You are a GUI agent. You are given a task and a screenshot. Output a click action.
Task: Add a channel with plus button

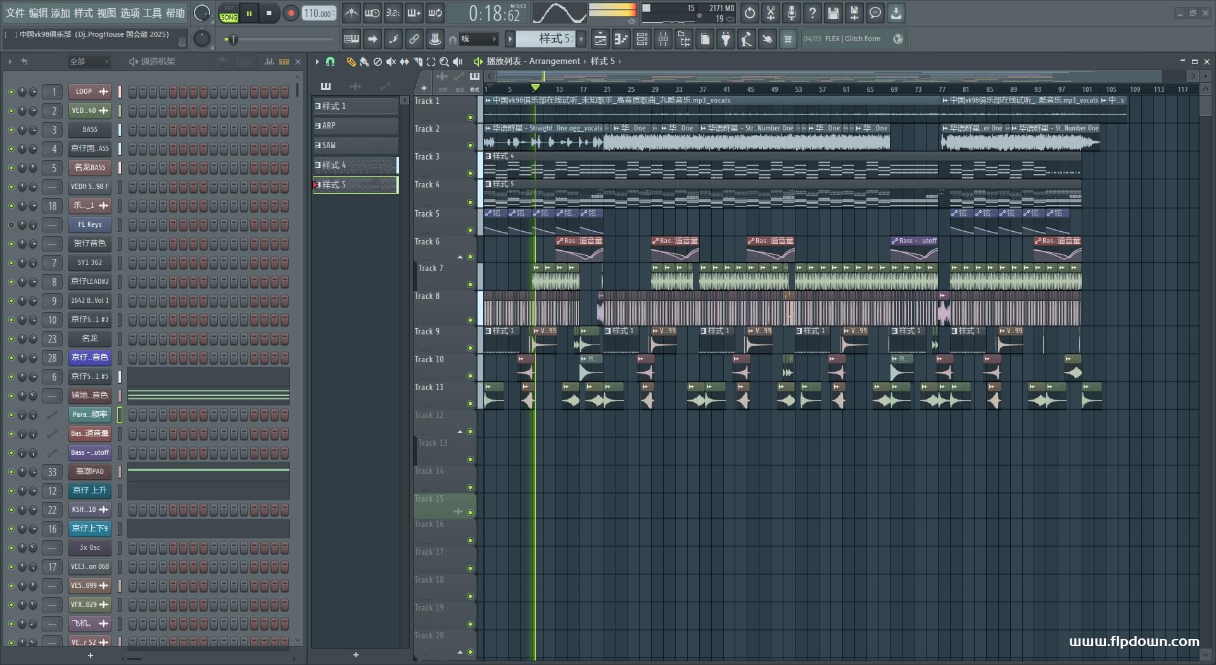tap(90, 655)
